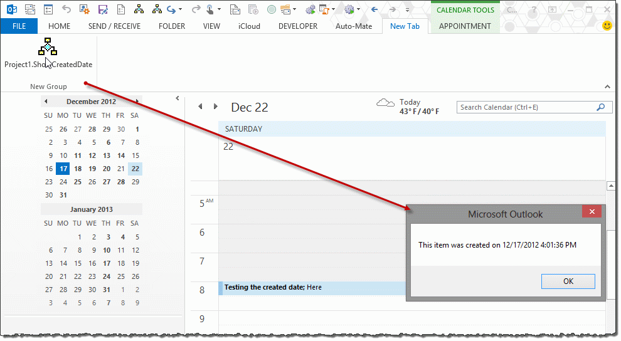Click the 9 o'clock time slot label
The height and width of the screenshot is (341, 621).
point(202,319)
